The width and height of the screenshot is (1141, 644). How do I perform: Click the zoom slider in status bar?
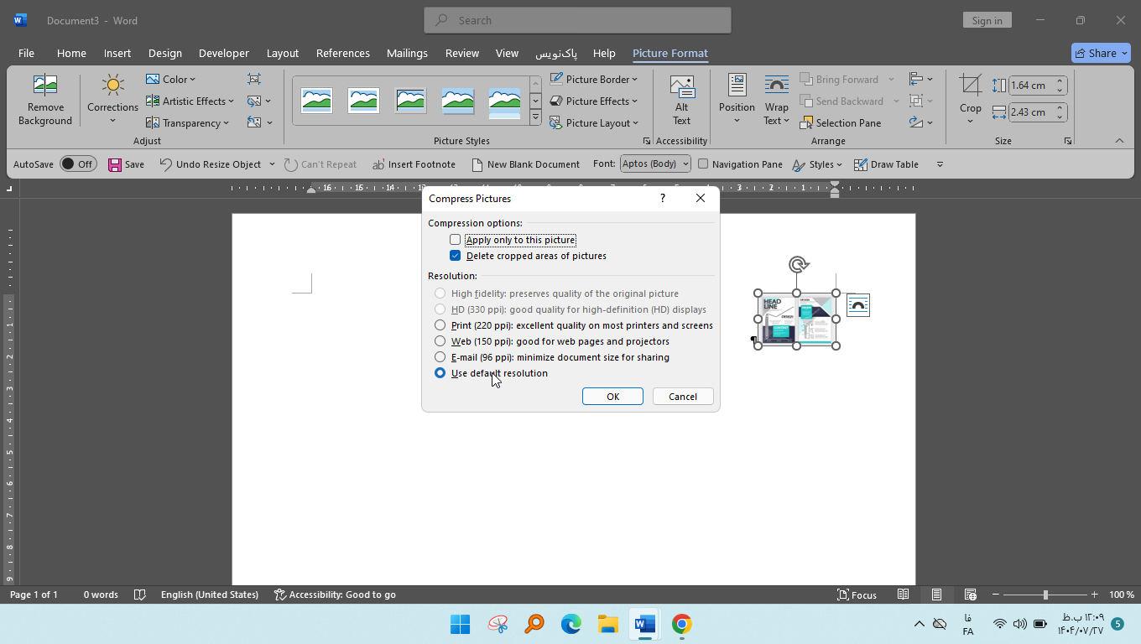click(1045, 595)
